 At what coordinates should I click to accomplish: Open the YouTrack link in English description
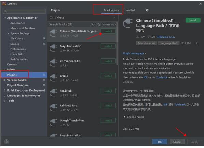(162, 77)
